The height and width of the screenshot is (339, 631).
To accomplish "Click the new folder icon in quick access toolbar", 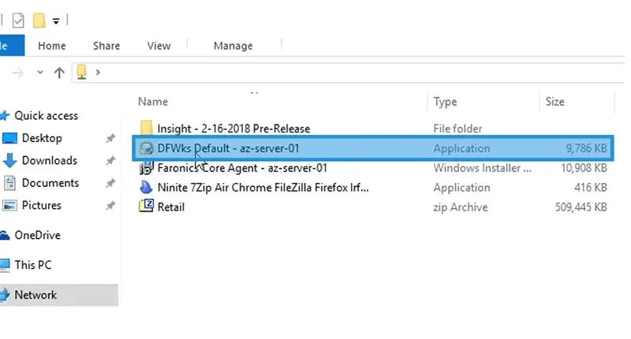I will click(x=39, y=20).
